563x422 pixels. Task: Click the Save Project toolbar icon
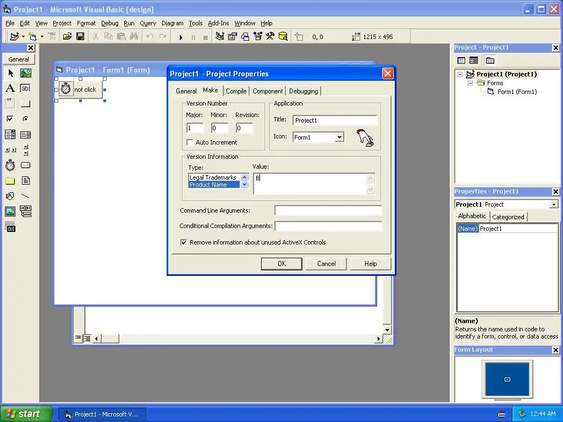click(80, 36)
